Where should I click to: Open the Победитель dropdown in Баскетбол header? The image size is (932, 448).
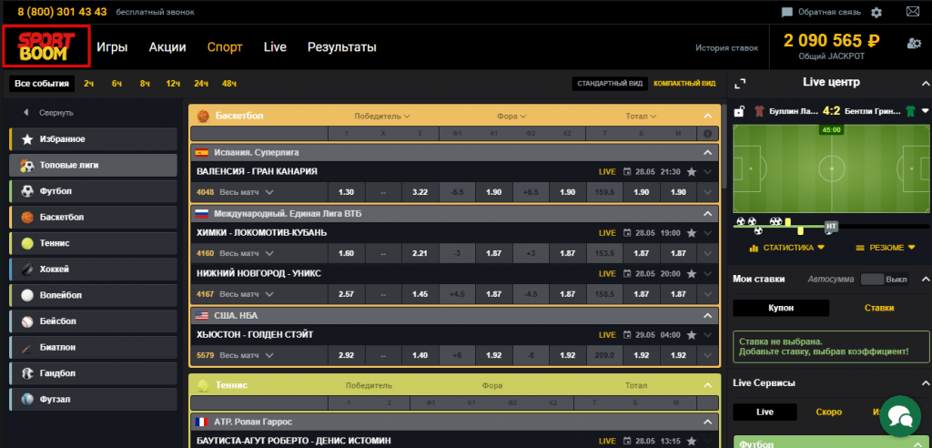(x=382, y=117)
